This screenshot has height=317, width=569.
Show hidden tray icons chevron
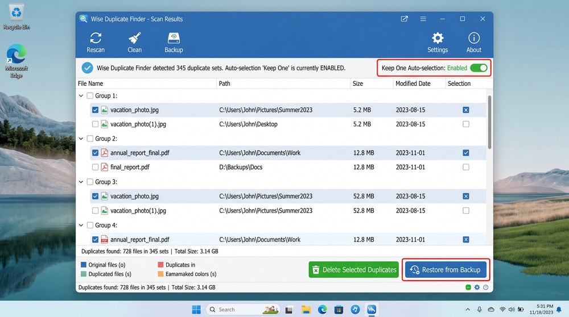tap(468, 310)
